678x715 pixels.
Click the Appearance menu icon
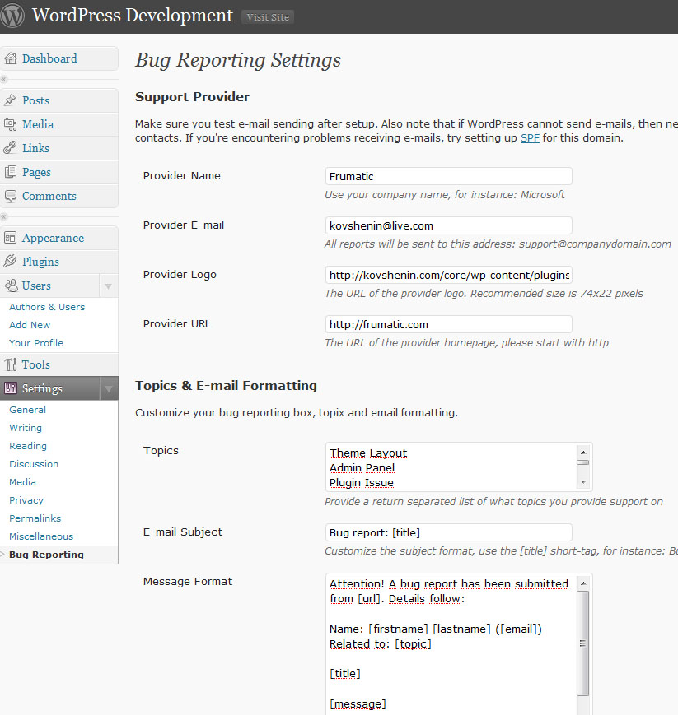click(10, 238)
